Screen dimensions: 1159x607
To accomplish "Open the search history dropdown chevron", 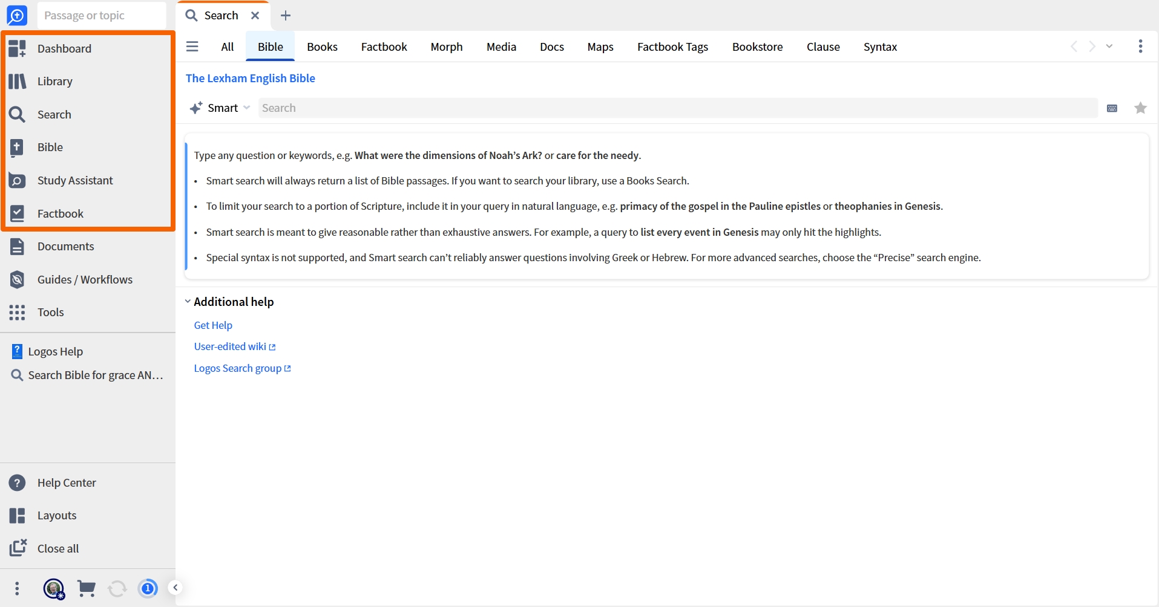I will point(1109,47).
